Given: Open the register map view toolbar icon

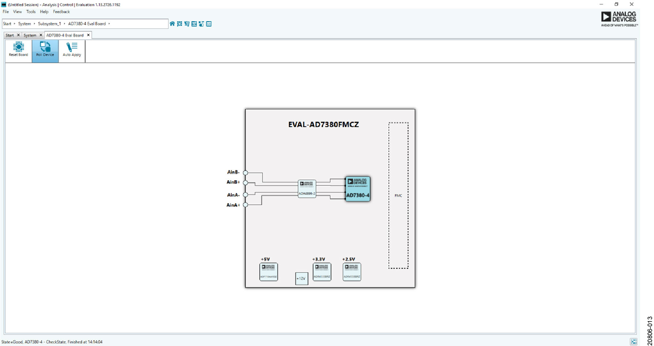Looking at the screenshot, I should coord(187,24).
